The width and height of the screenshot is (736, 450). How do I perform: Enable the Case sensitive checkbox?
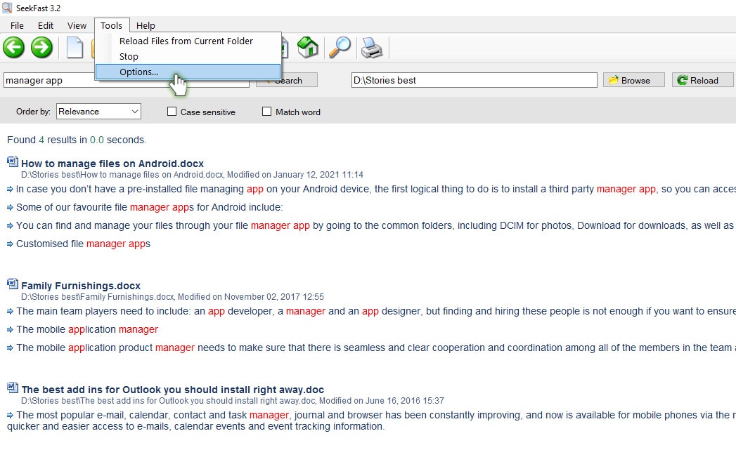click(172, 112)
